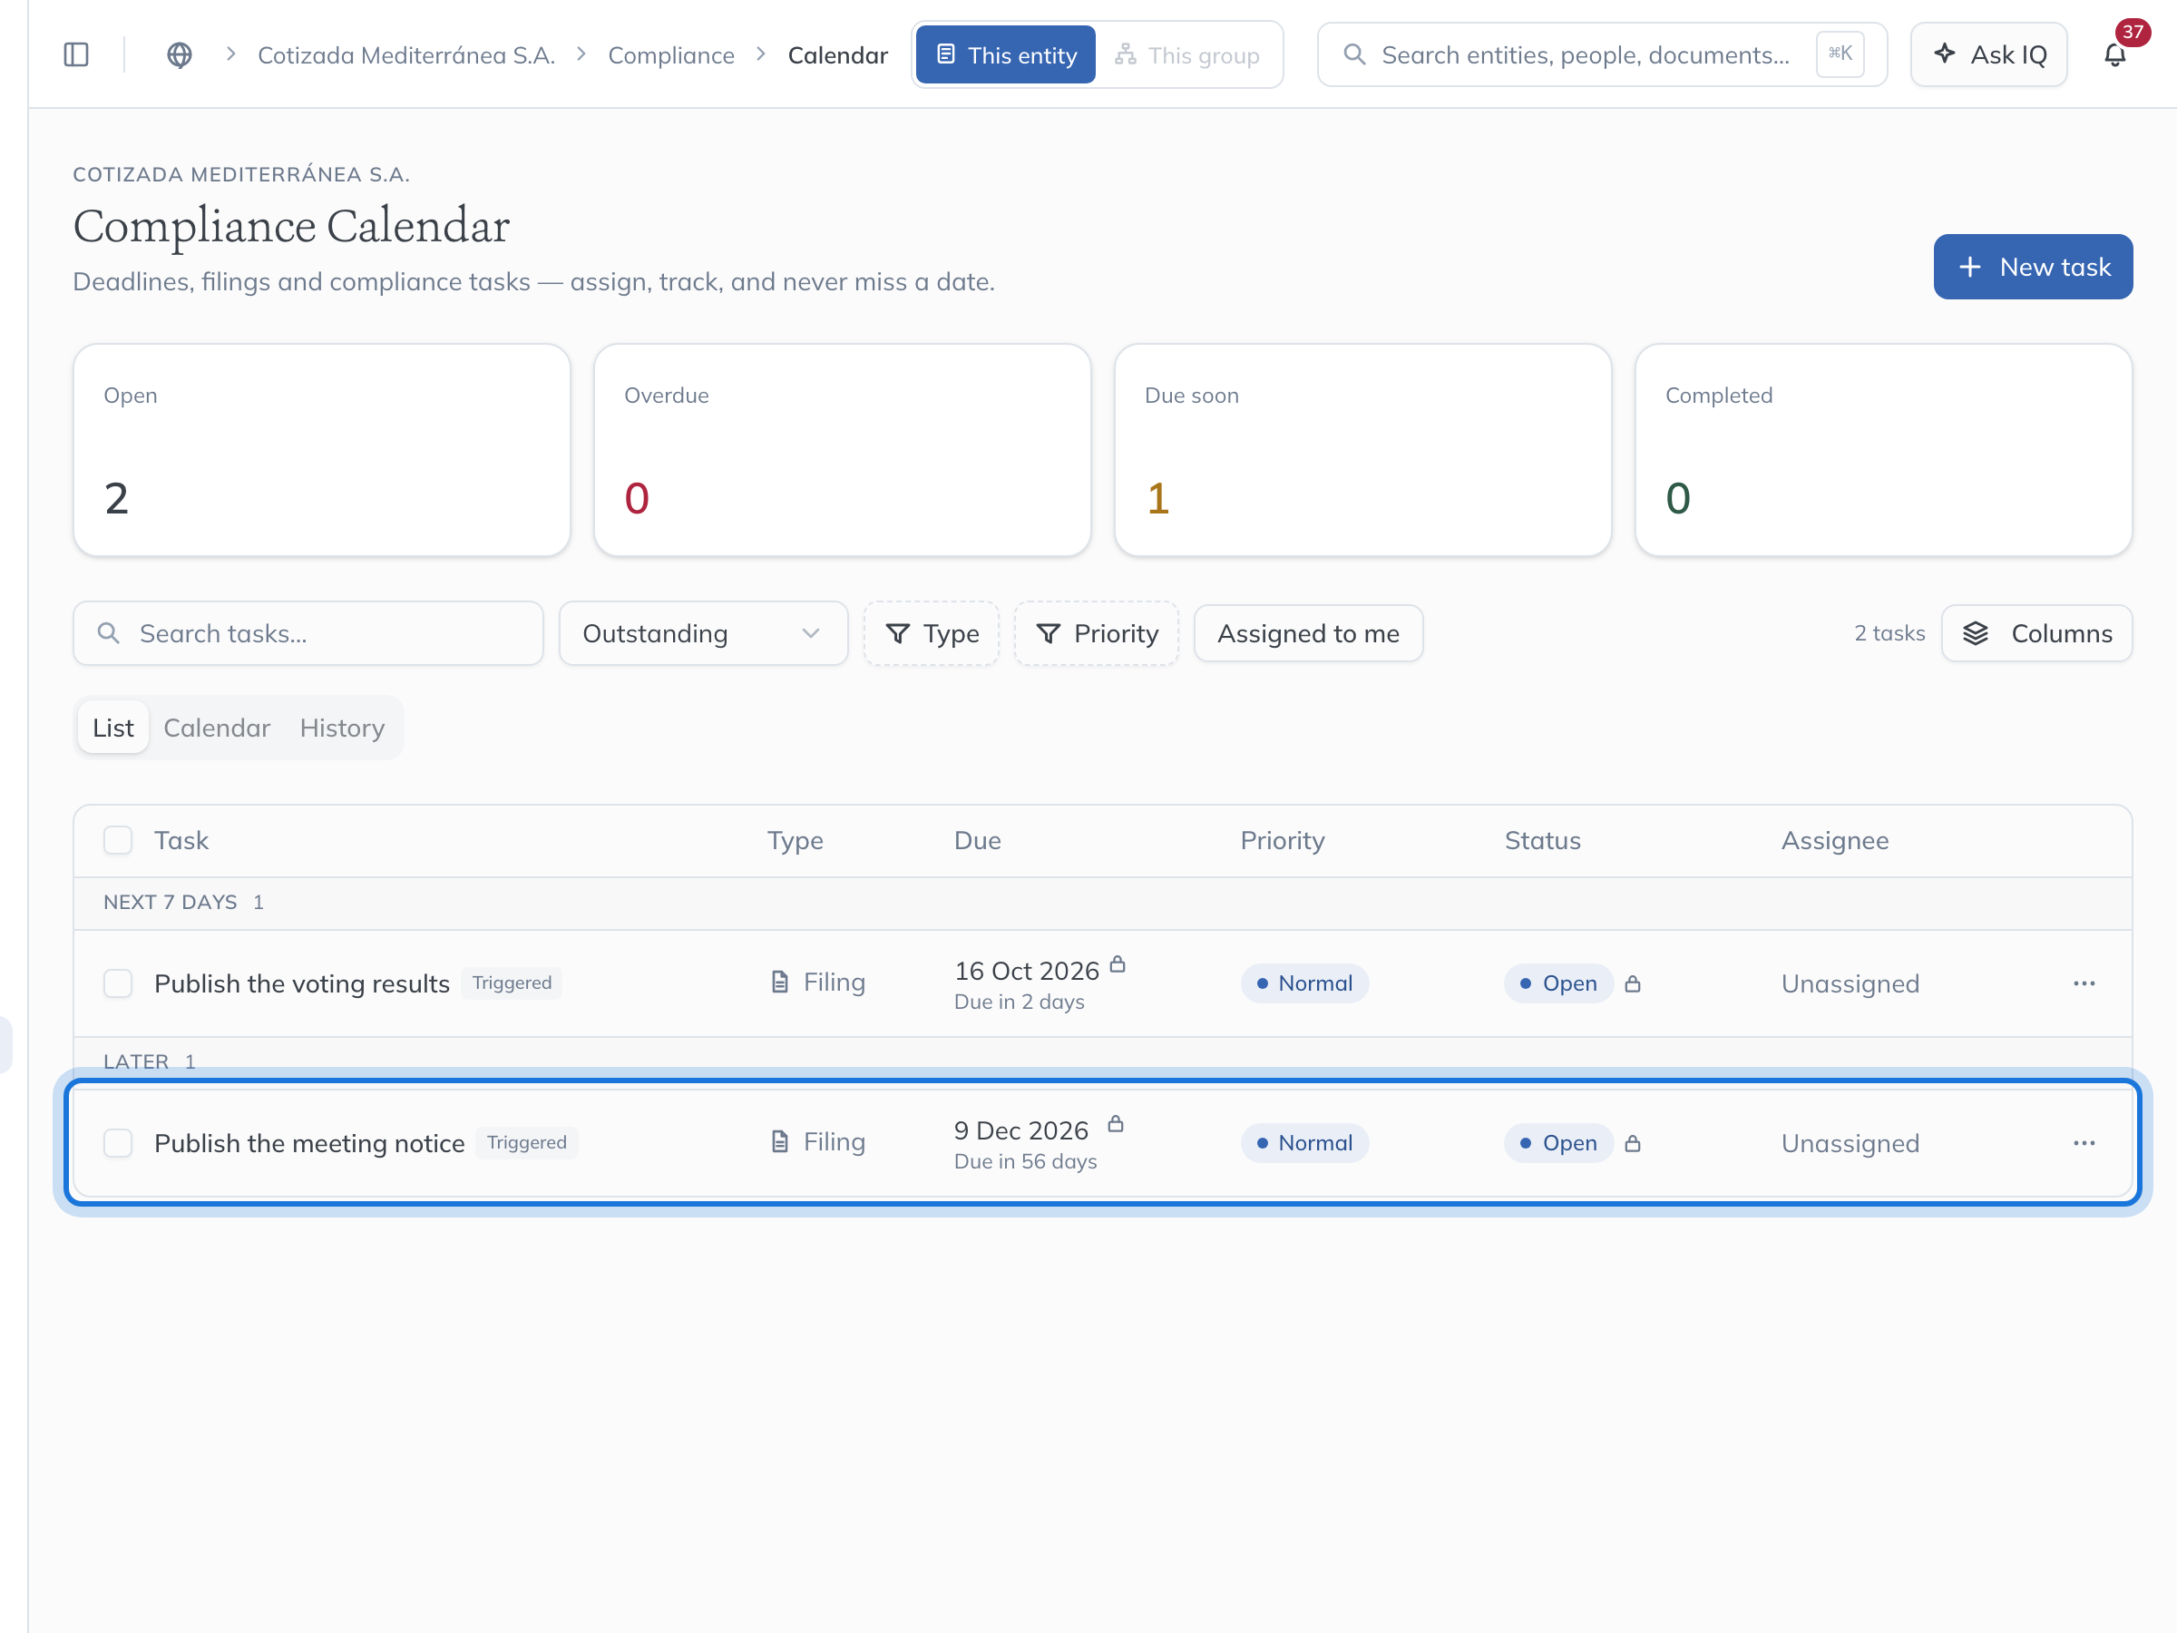
Task: Click the New task button
Action: click(x=2033, y=267)
